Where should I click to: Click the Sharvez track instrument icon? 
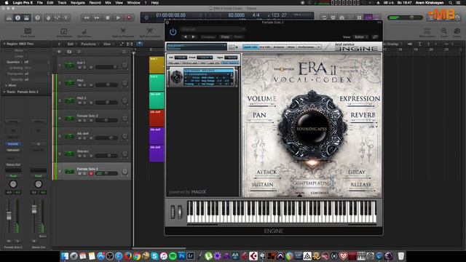point(70,154)
